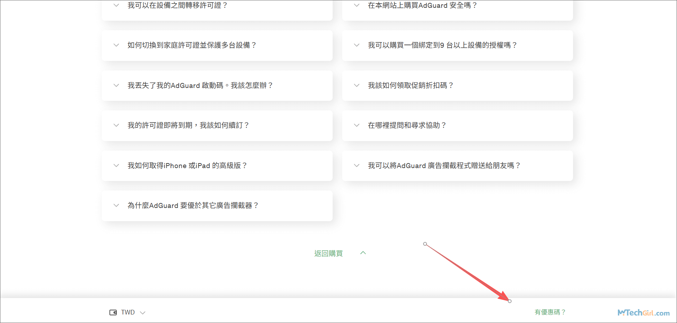Screen dimensions: 677x323
Task: Click chevron beside the license expiring renewal question
Action: pyautogui.click(x=116, y=125)
